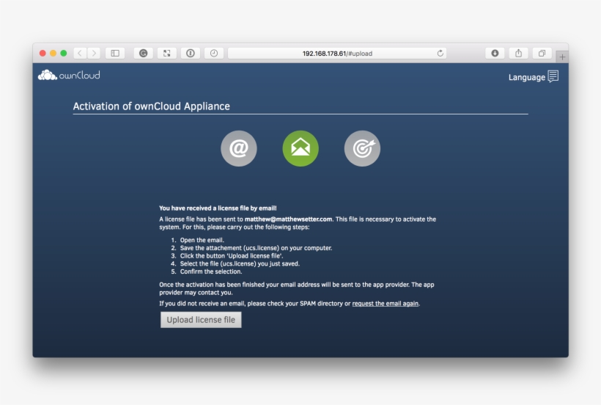This screenshot has height=405, width=601.
Task: Show the Safari sidebar
Action: (x=115, y=54)
